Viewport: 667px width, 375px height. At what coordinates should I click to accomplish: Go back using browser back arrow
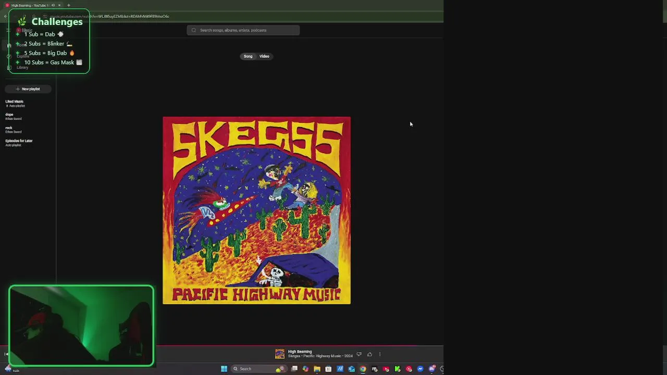(x=5, y=16)
